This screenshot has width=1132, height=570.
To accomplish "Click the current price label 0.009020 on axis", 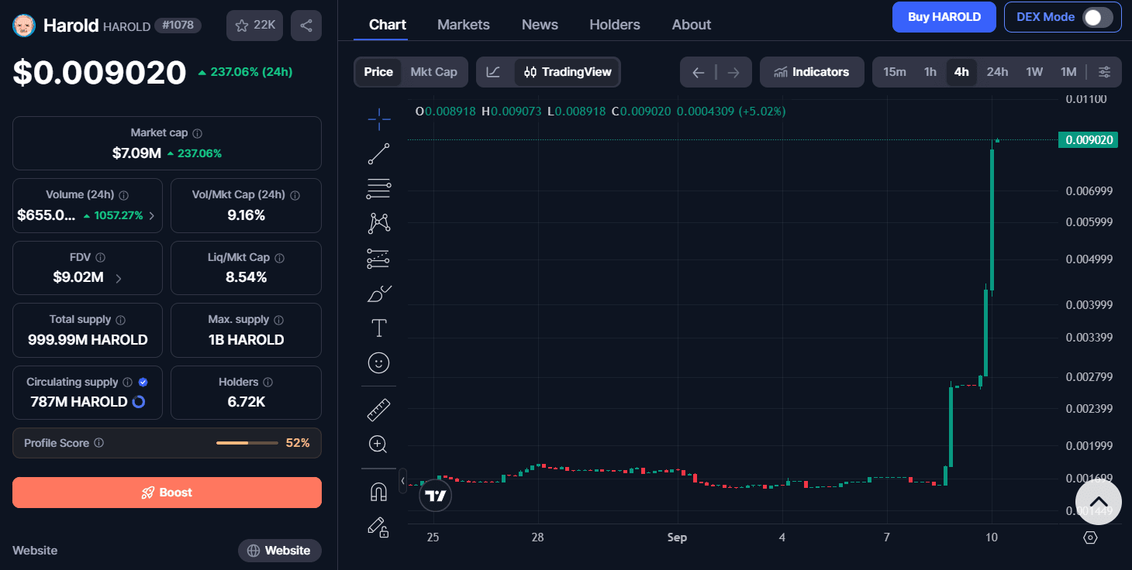I will (x=1089, y=140).
